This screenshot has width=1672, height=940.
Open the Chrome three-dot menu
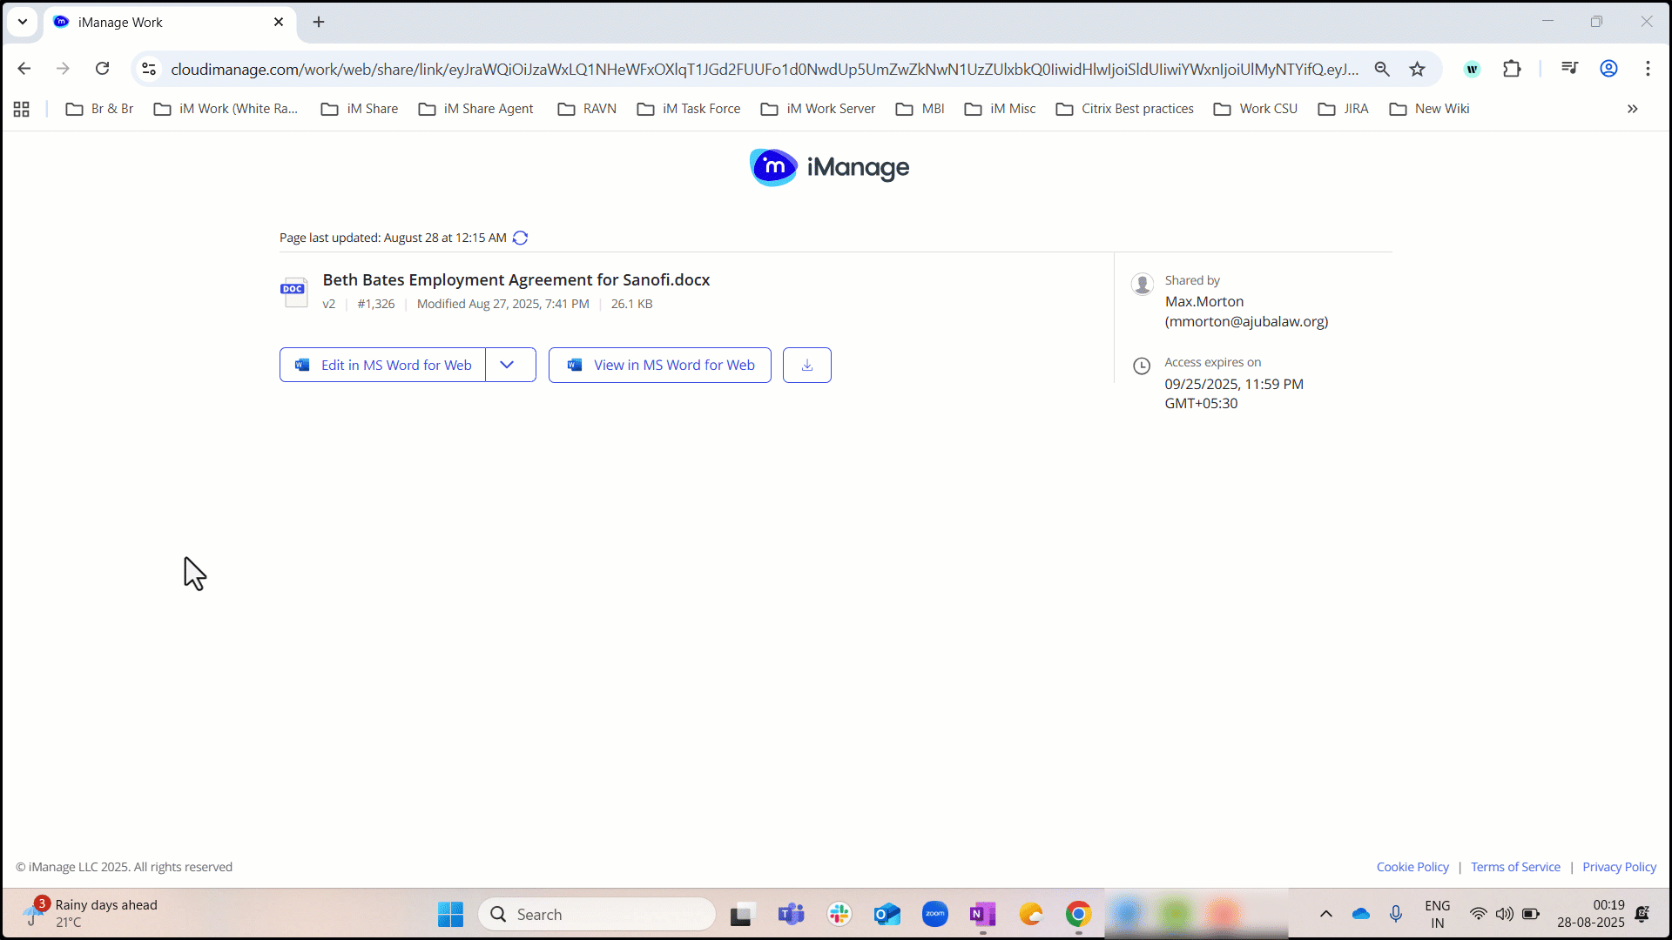pos(1648,69)
